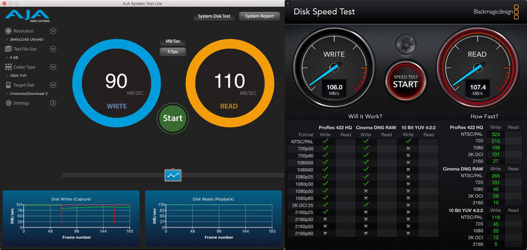Click the 10 Bit YUV 4:2:2 header in Will it Work
Image resolution: width=527 pixels, height=250 pixels.
point(418,127)
